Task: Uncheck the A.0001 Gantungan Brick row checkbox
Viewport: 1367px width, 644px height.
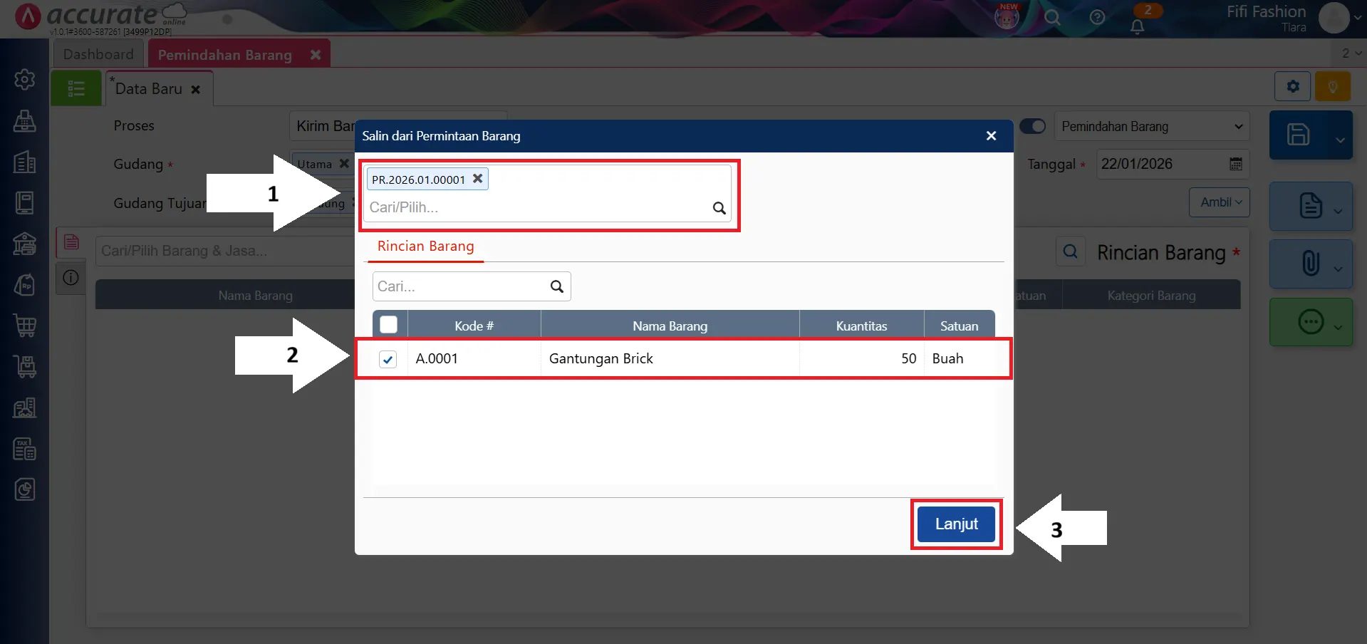Action: coord(388,359)
